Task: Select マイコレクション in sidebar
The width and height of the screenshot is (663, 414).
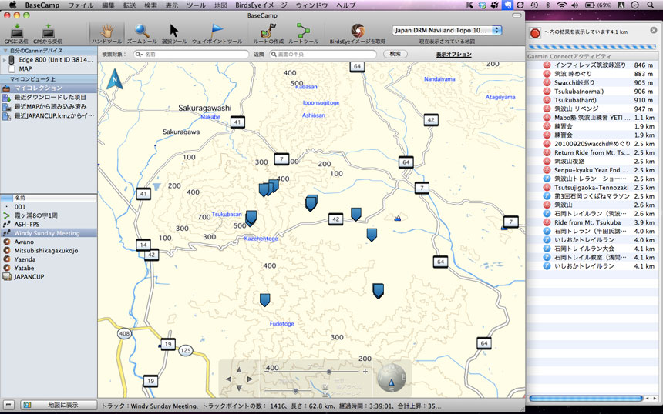Action: [49, 88]
